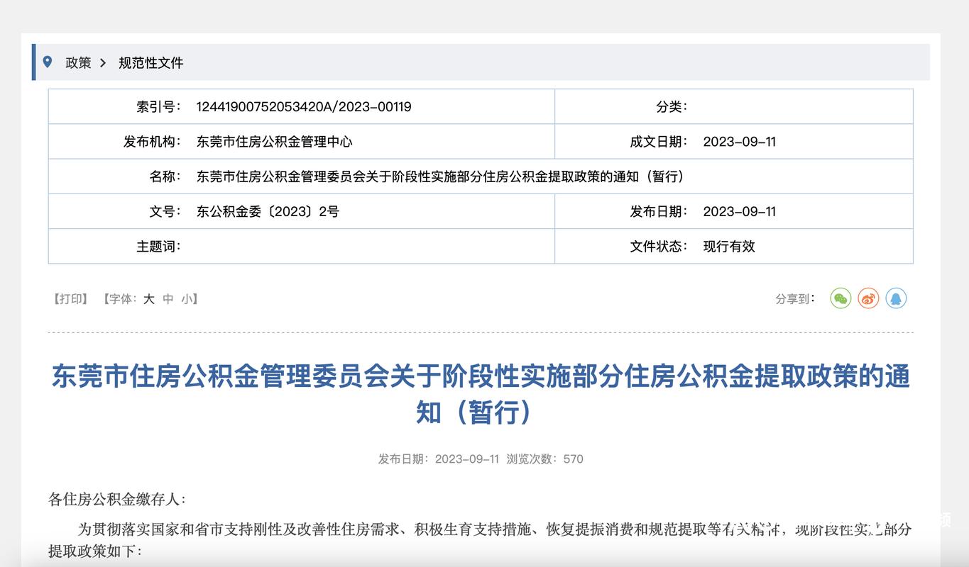Select index number 12441900752053420A/2023-00119
The width and height of the screenshot is (969, 567).
point(304,106)
